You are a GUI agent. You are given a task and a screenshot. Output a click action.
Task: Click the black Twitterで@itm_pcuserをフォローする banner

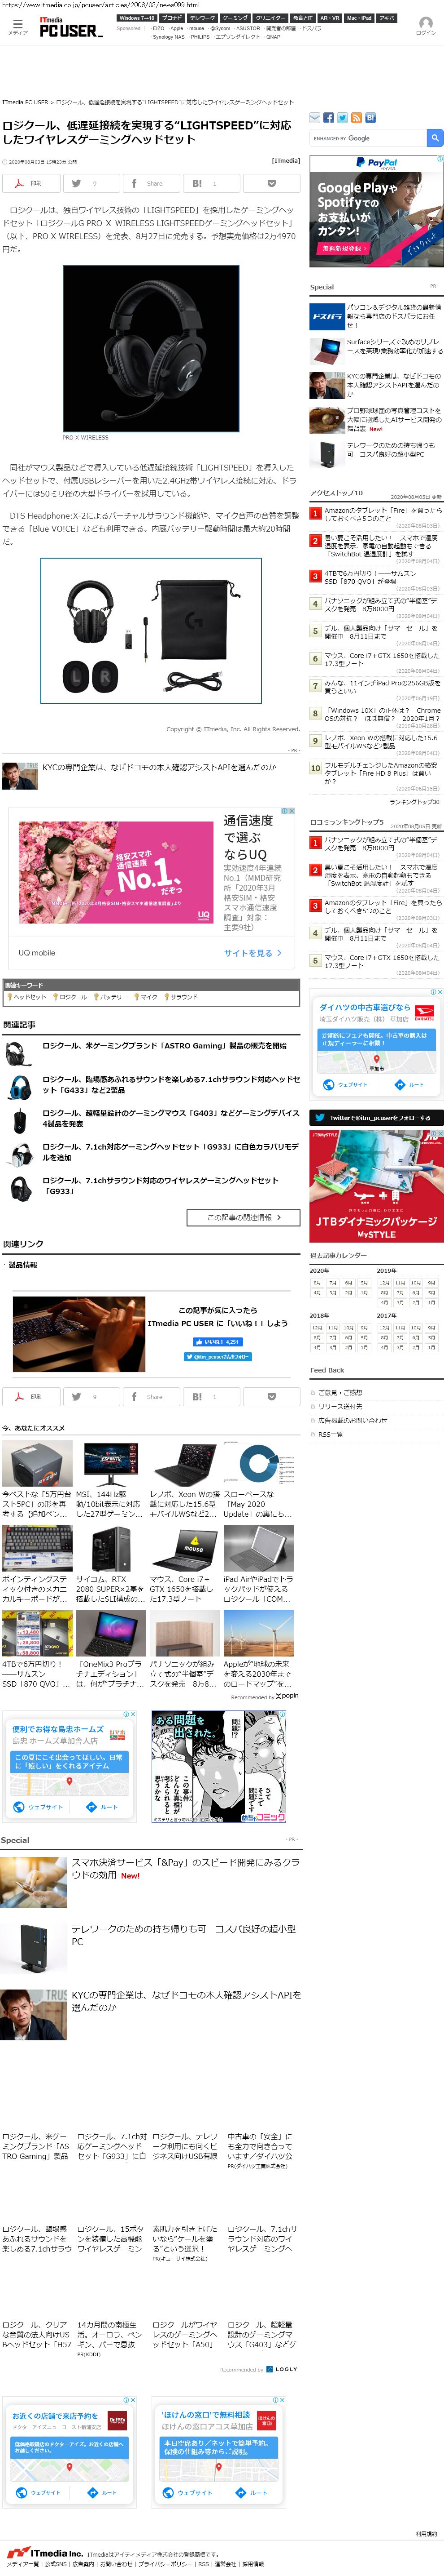pyautogui.click(x=376, y=1118)
